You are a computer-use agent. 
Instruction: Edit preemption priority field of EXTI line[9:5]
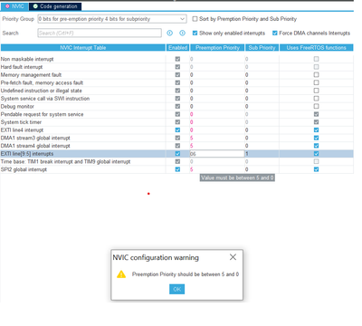[217, 154]
